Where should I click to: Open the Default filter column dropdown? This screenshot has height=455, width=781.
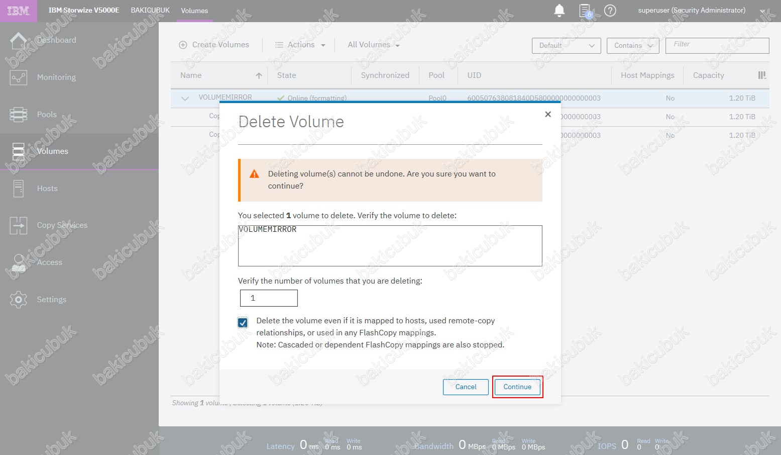[567, 46]
